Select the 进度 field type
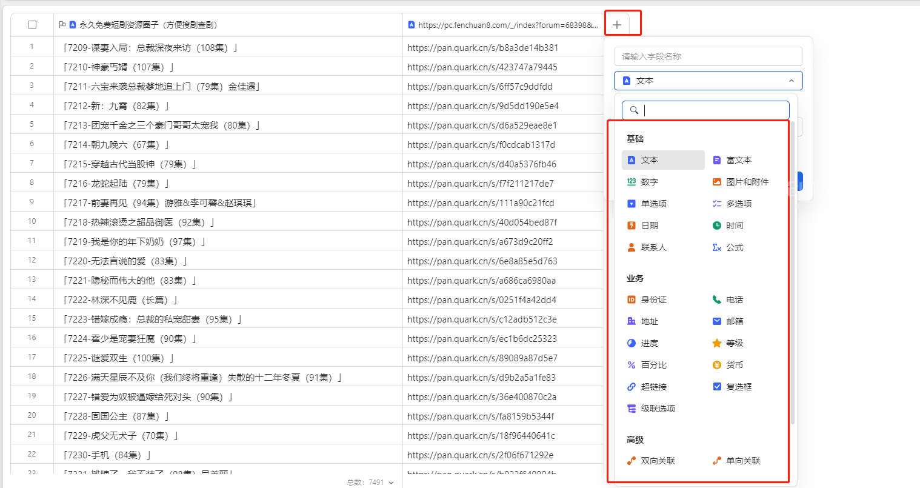The width and height of the screenshot is (920, 488). (x=642, y=343)
